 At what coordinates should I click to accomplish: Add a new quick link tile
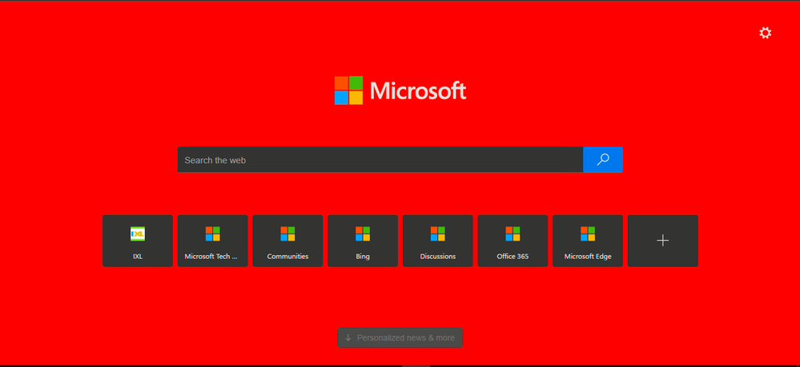[663, 241]
